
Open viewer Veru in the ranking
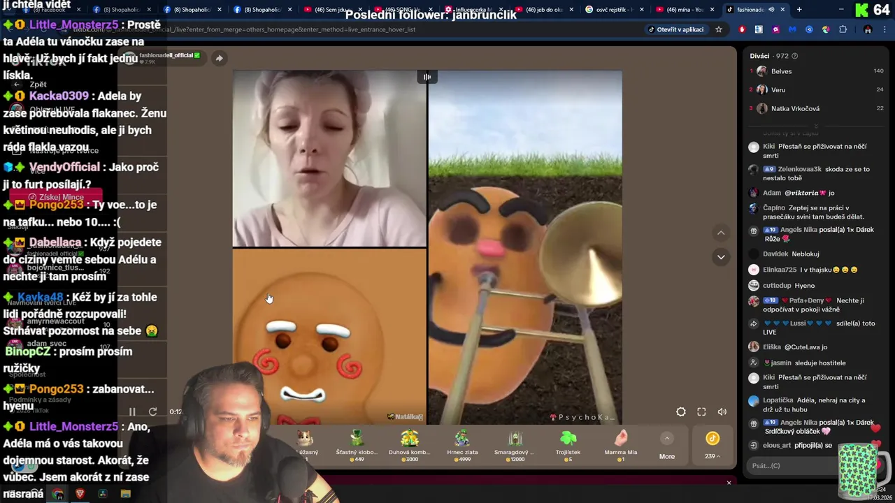(x=778, y=90)
